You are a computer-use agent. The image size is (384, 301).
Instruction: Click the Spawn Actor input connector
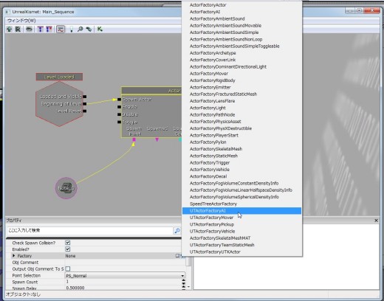coord(119,100)
